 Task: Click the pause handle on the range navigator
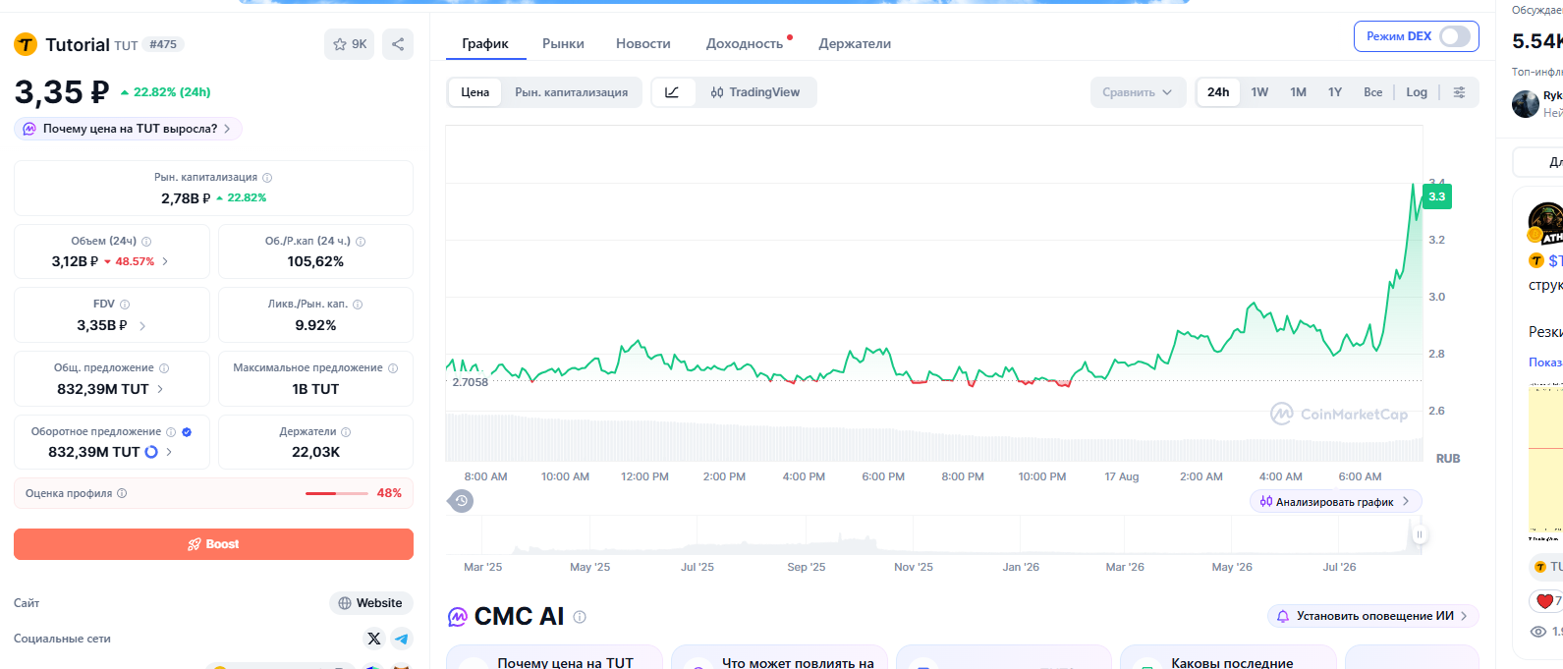point(1419,534)
